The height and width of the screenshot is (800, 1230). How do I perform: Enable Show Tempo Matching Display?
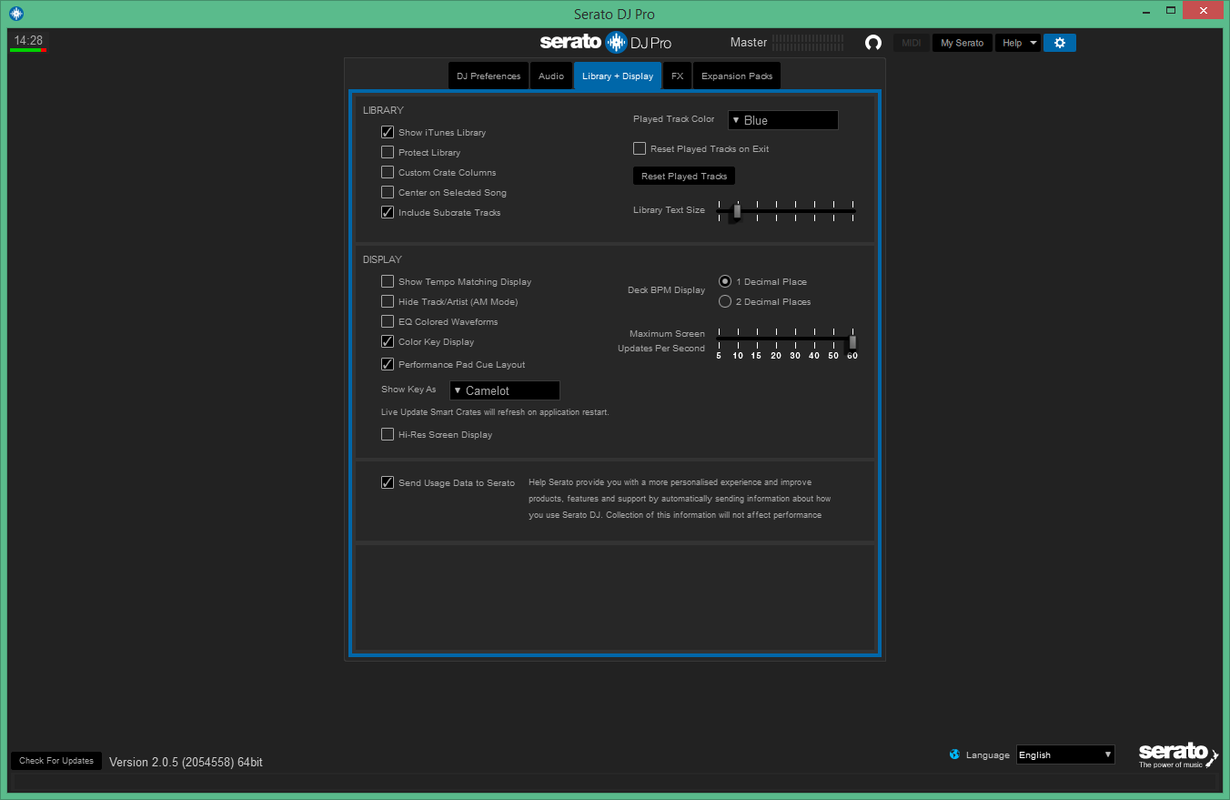coord(388,281)
